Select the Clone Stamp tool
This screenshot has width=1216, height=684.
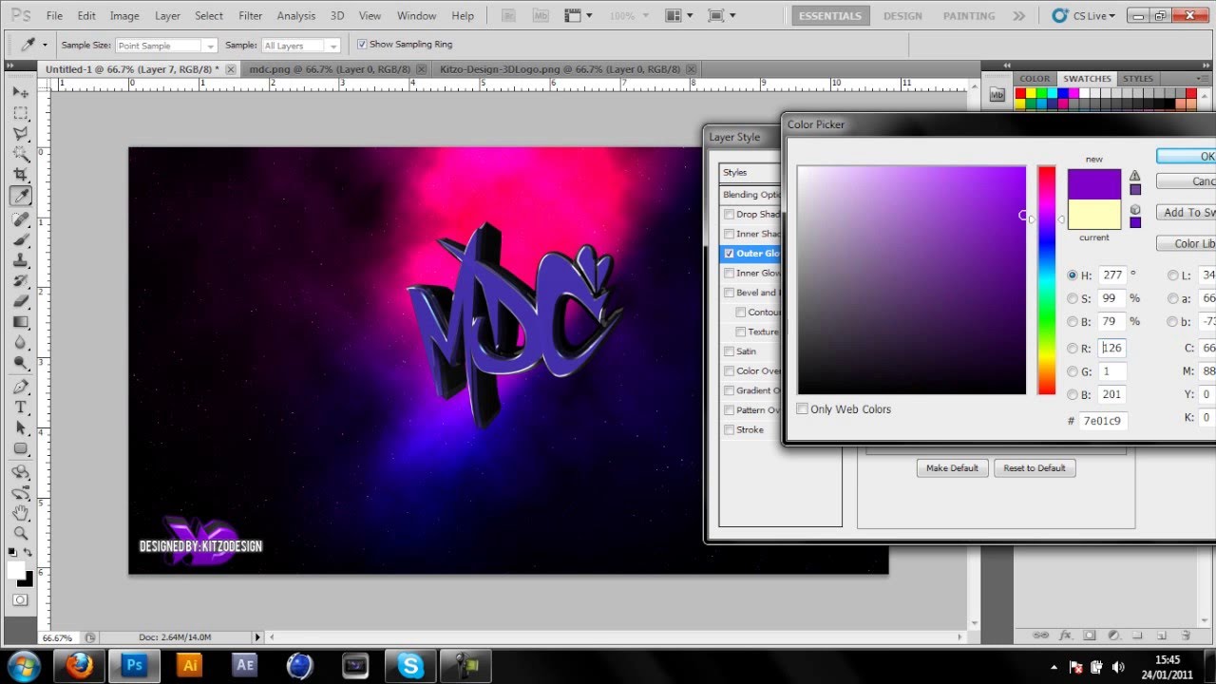coord(21,260)
